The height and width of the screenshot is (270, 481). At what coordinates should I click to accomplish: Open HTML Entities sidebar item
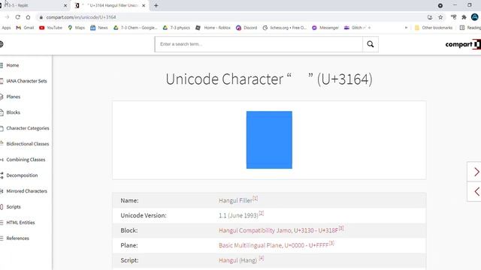coord(20,223)
